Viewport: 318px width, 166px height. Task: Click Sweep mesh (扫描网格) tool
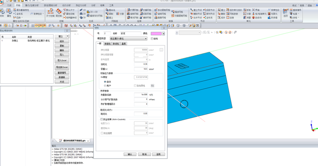pos(146,10)
